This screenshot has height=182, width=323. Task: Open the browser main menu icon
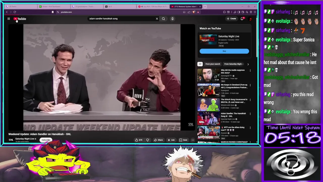(255, 12)
